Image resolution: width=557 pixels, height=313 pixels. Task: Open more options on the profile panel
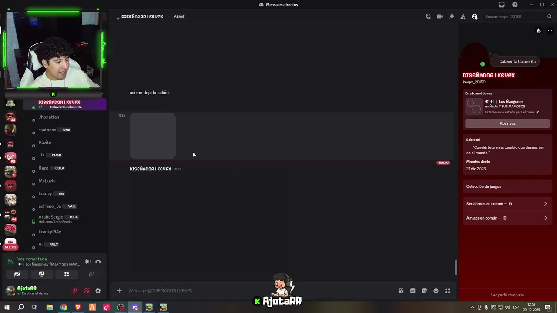550,30
